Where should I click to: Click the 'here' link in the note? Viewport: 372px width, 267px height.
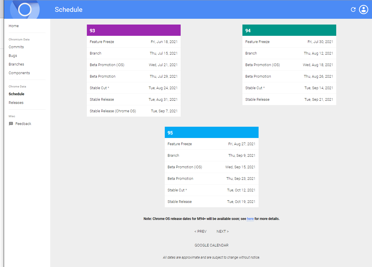pos(250,219)
